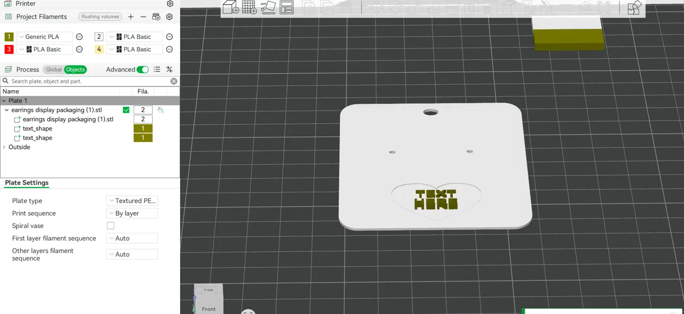Click the Project Filaments heading

[x=42, y=17]
